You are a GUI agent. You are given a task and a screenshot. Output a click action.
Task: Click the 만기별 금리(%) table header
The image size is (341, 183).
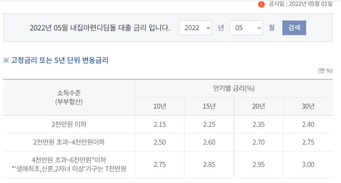[233, 89]
